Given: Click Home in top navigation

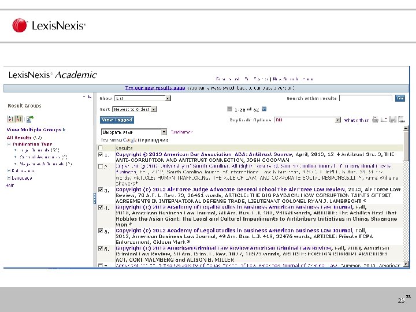Looking at the screenshot, I should pos(309,79).
